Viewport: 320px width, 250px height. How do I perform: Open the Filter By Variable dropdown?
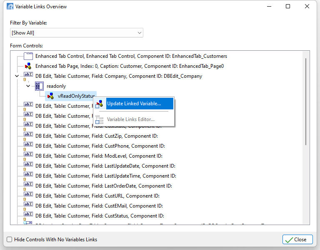pyautogui.click(x=77, y=33)
